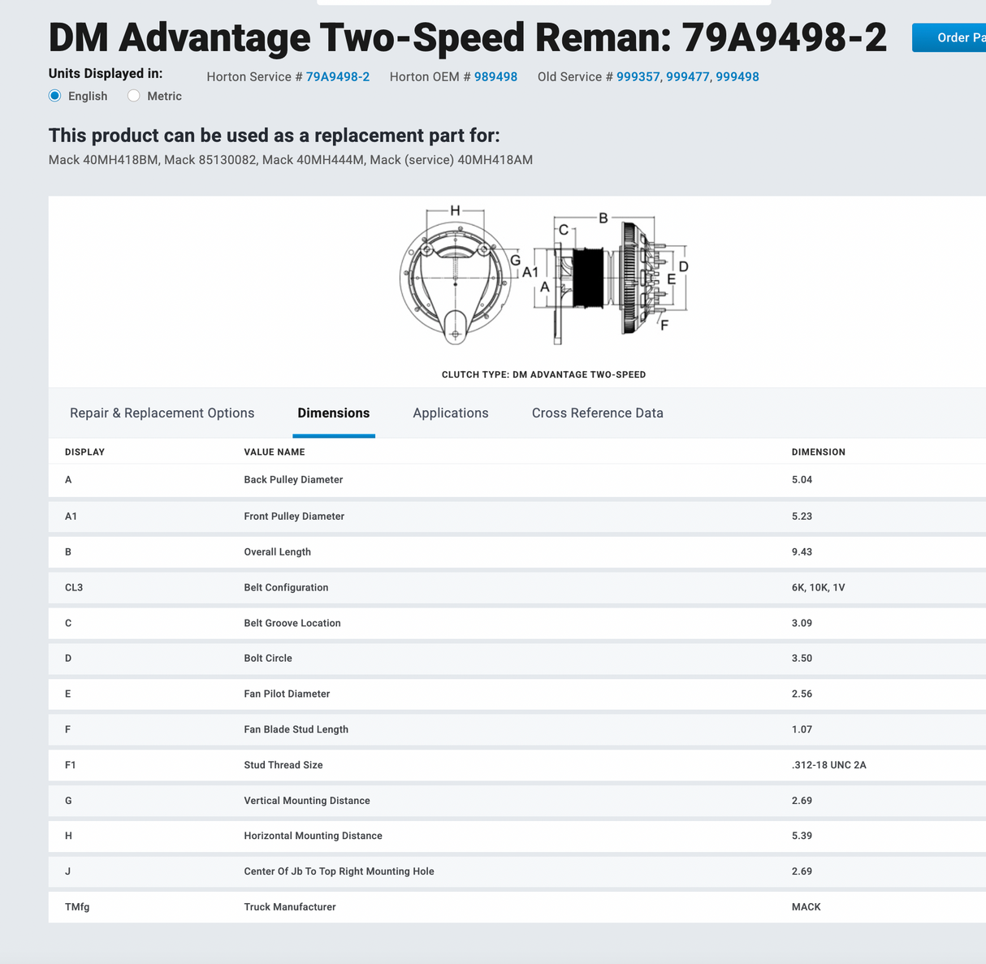Click the Belt Groove Location row label
The width and height of the screenshot is (986, 964).
(292, 624)
